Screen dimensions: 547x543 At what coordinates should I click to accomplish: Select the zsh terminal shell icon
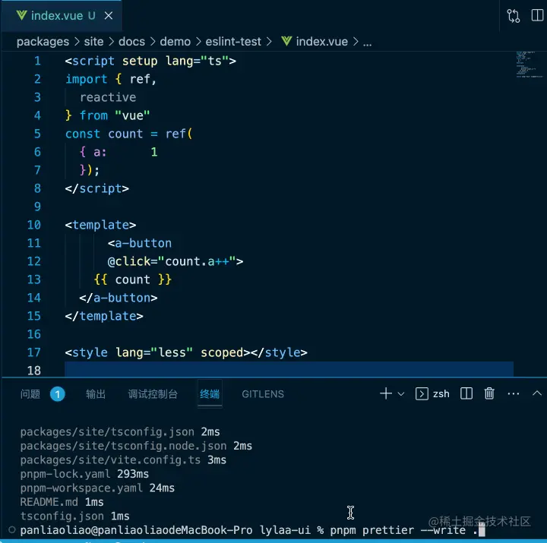[422, 394]
